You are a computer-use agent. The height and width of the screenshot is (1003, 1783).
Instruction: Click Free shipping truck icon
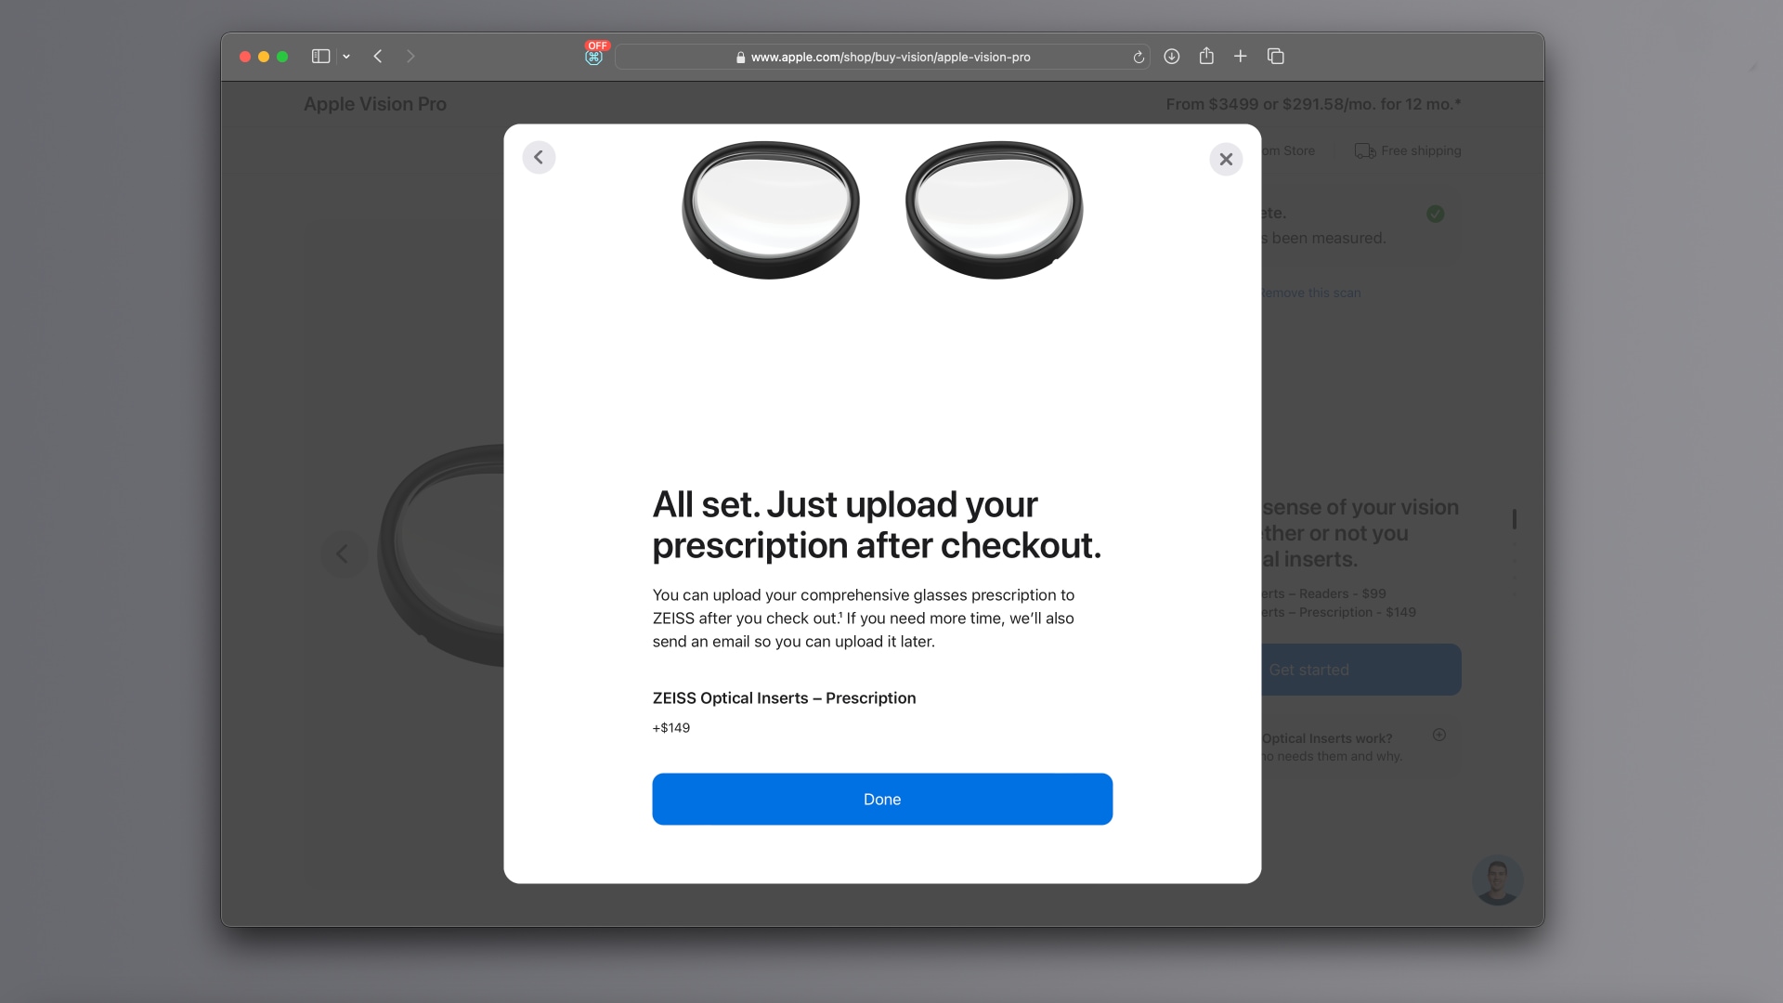[x=1365, y=150]
